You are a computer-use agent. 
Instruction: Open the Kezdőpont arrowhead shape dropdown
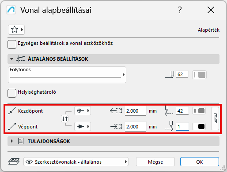pos(83,110)
